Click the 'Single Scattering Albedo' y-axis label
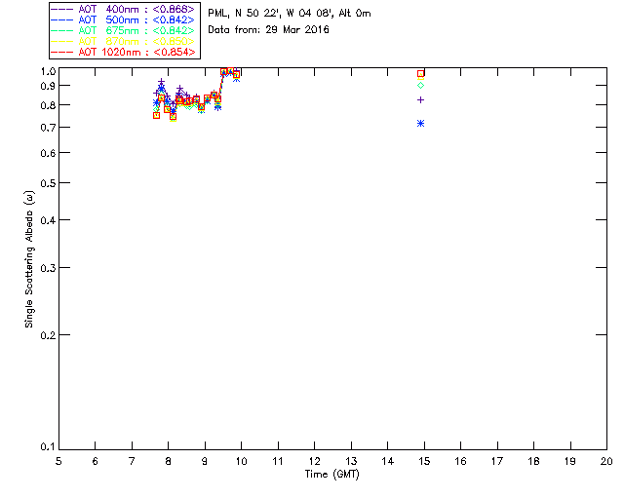Screen dimensions: 624x499 click(29, 259)
